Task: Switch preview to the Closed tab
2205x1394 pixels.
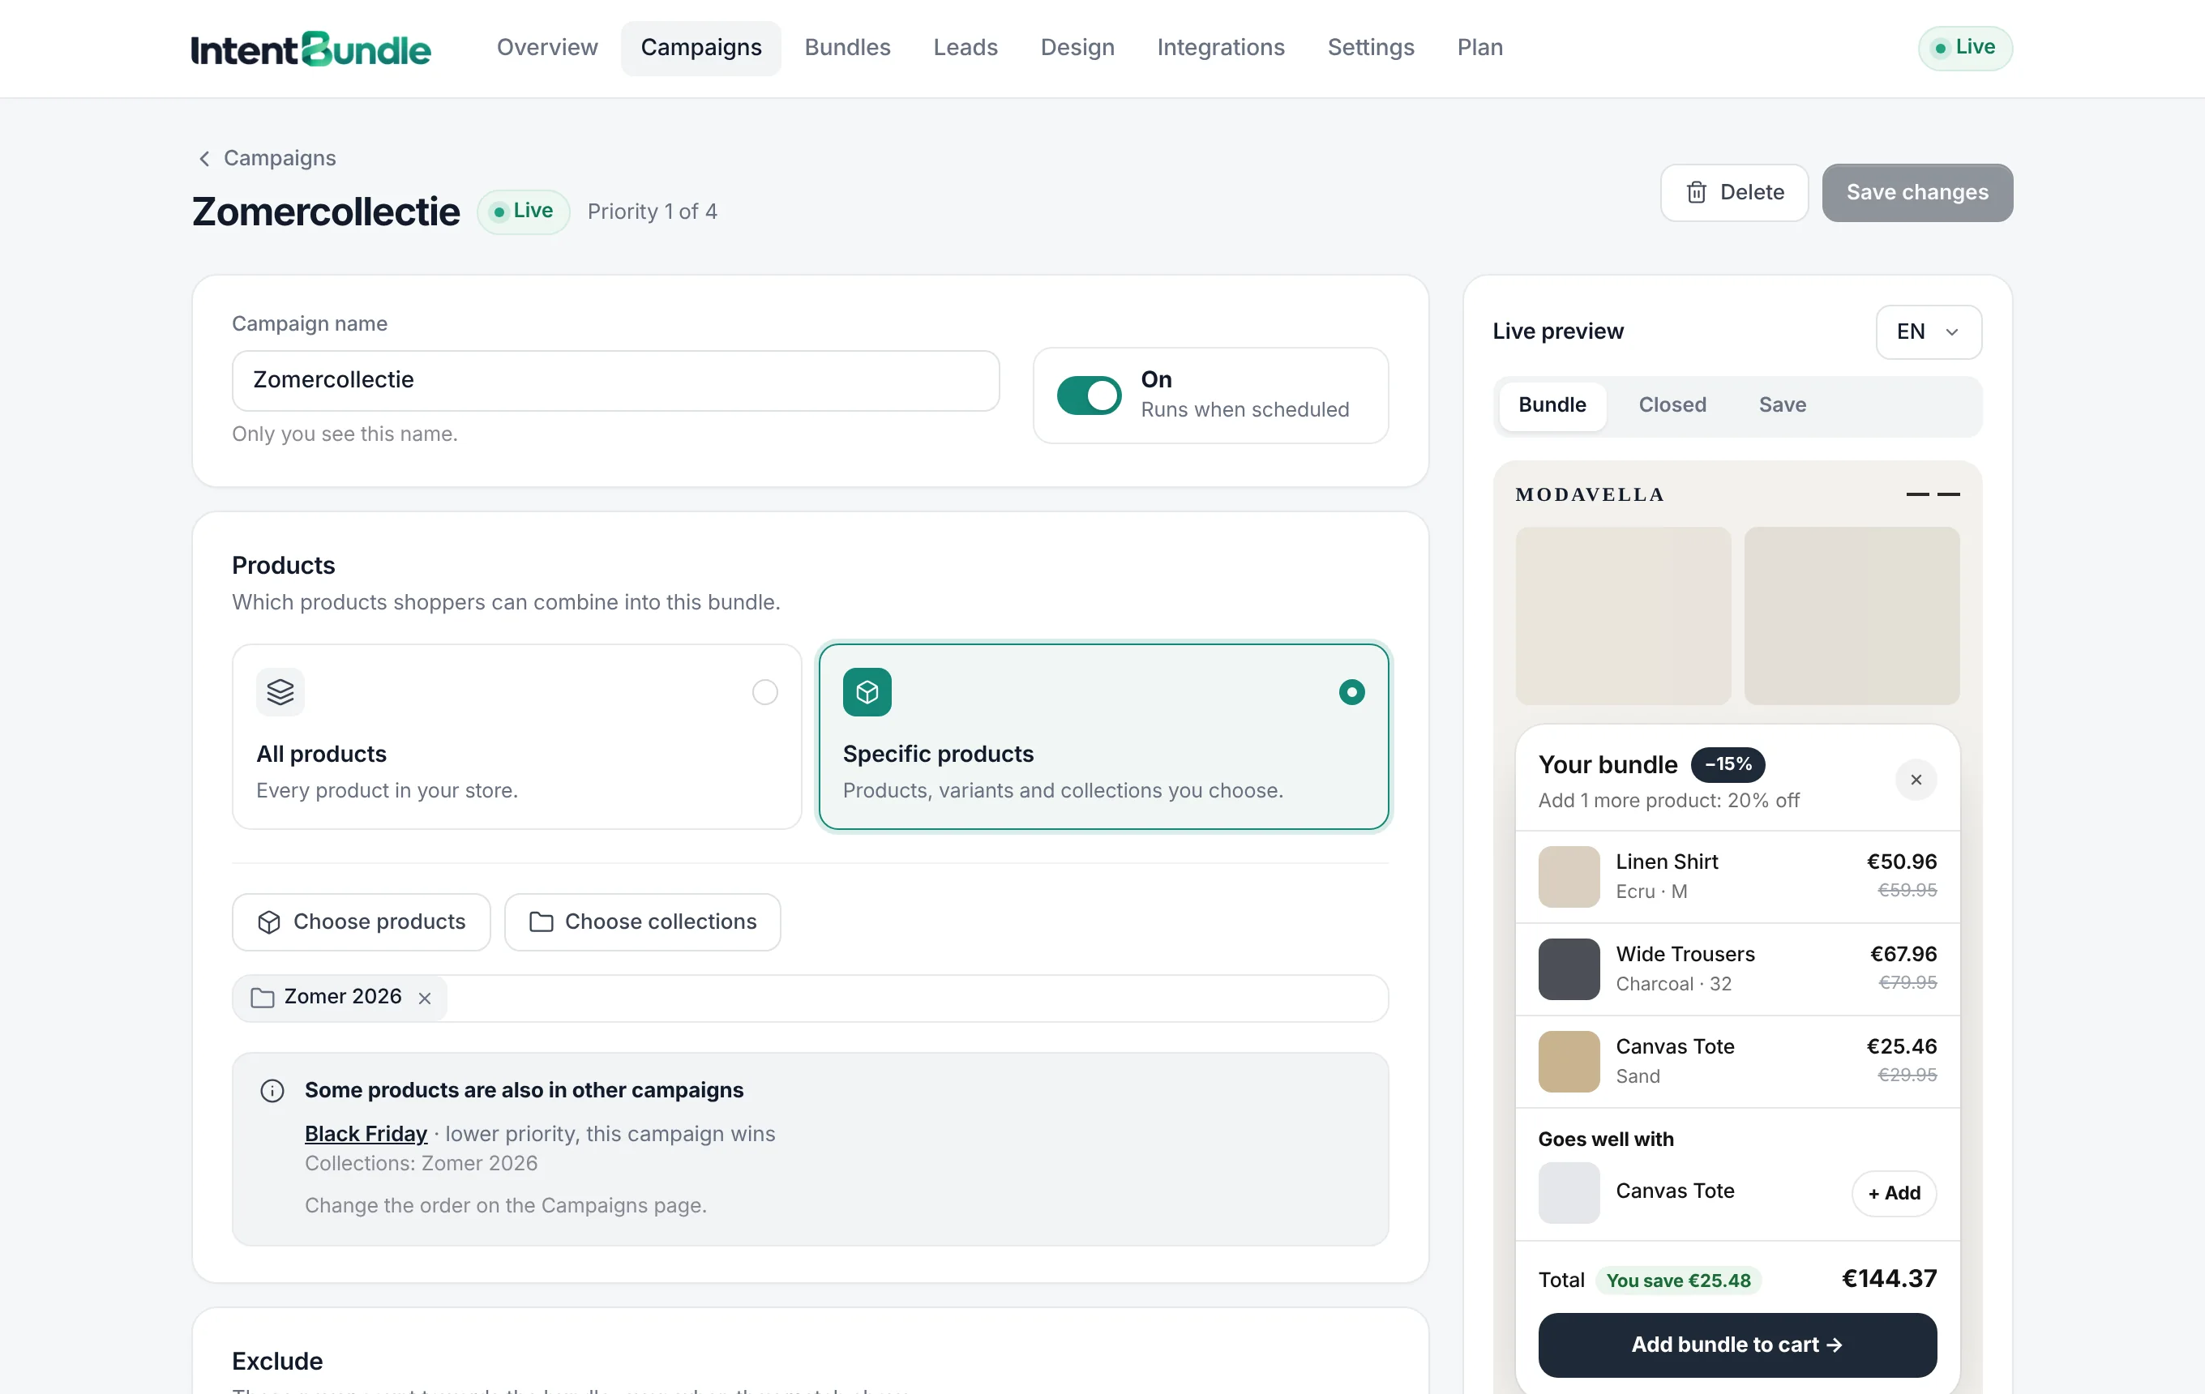Action: click(1672, 405)
